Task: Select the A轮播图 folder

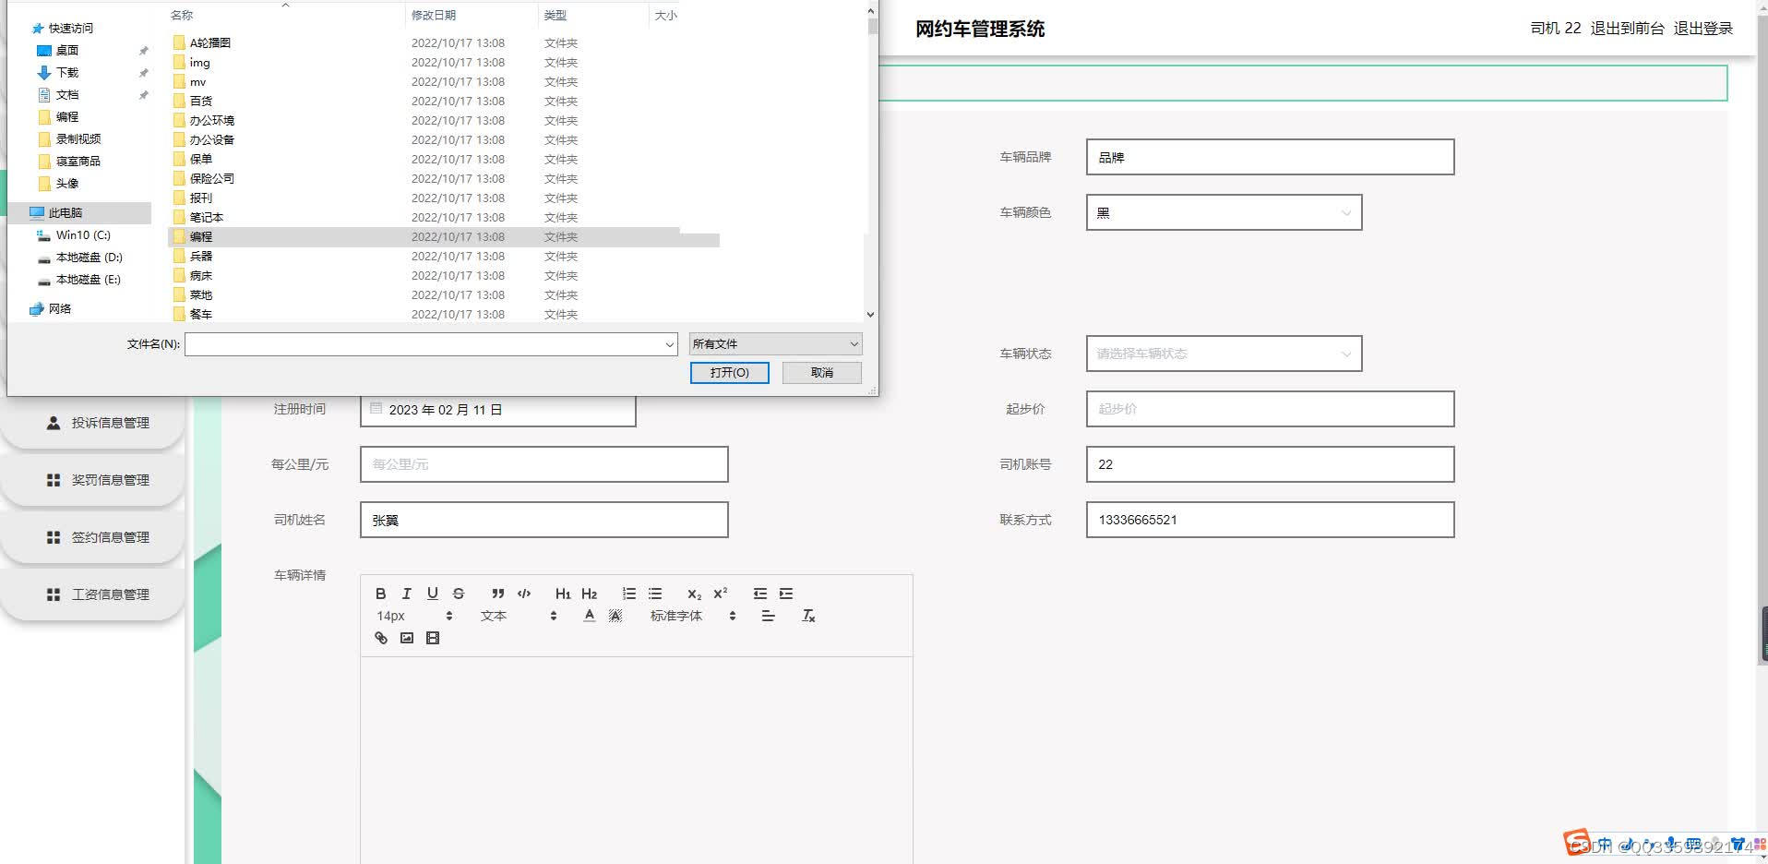Action: pos(210,42)
